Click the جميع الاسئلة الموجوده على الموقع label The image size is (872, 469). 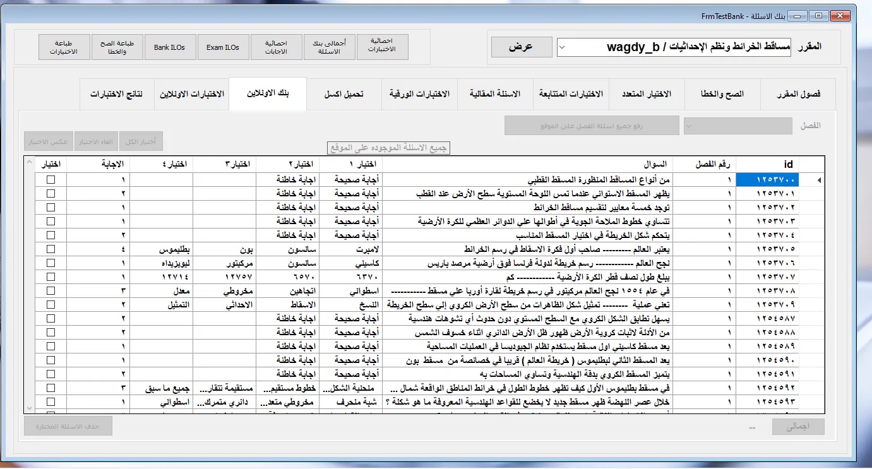(x=388, y=148)
